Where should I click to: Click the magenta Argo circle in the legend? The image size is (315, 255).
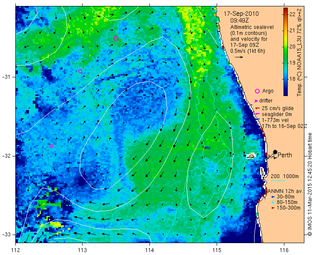(x=257, y=91)
